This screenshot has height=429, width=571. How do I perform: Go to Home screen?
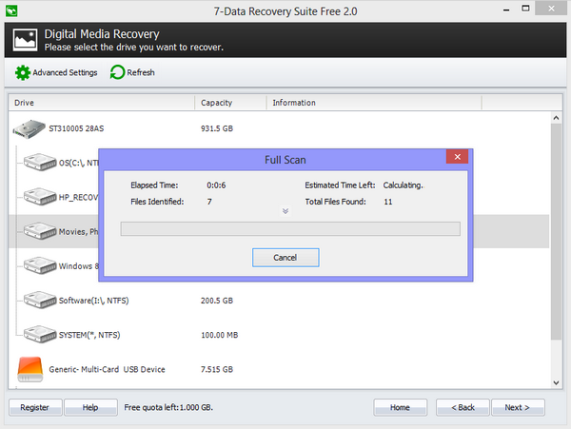click(x=400, y=407)
